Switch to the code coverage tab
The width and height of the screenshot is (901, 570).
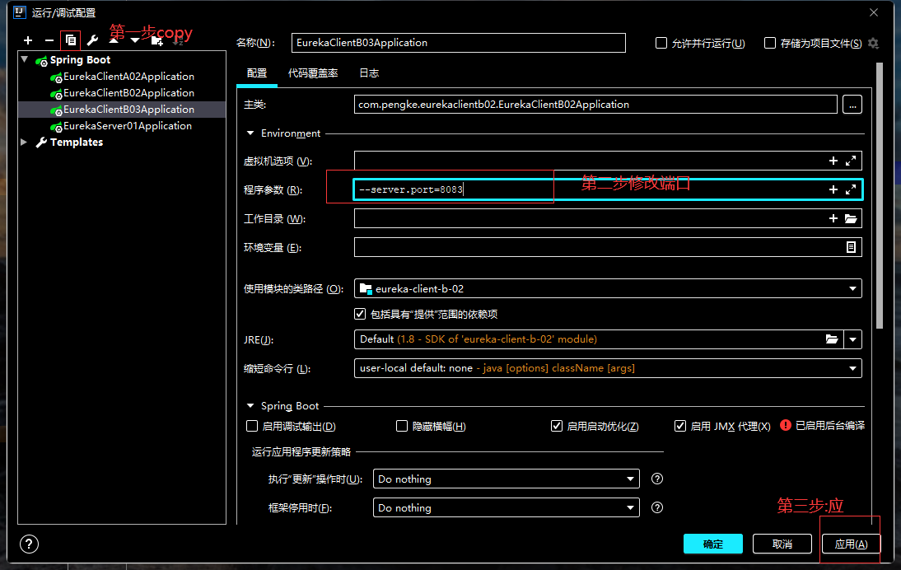313,73
